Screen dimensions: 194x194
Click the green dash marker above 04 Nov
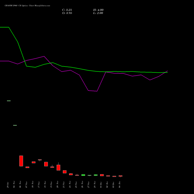15,125
